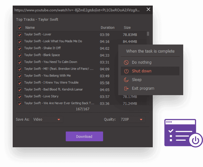The image size is (203, 167).
Task: Sort the list by the Name column header
Action: 30,28
